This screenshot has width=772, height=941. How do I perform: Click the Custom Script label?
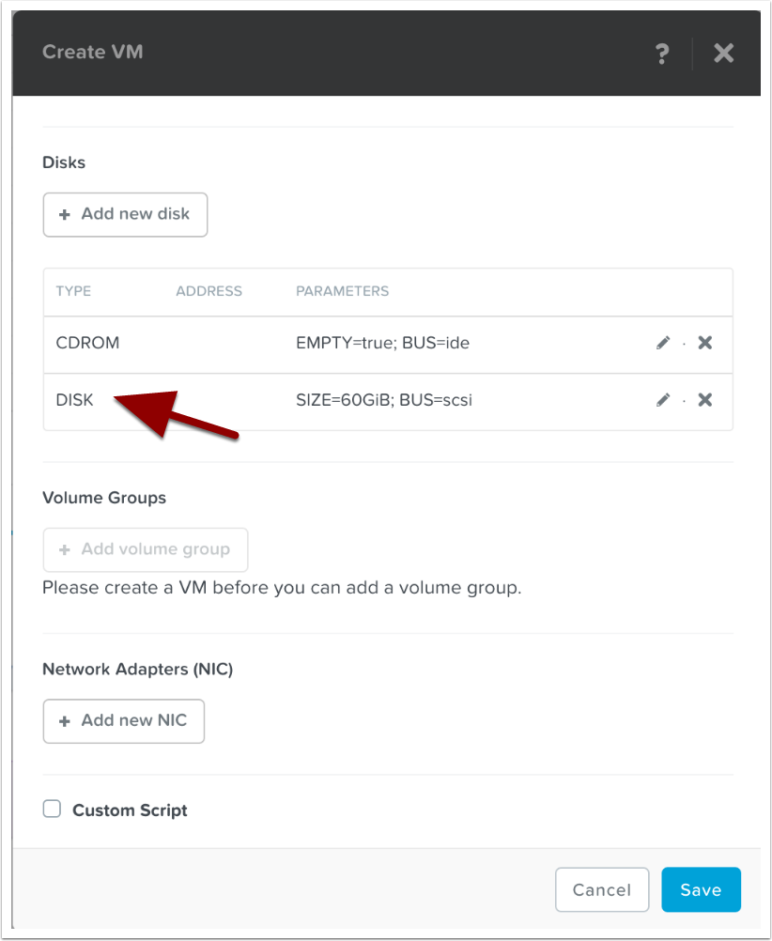click(x=130, y=810)
